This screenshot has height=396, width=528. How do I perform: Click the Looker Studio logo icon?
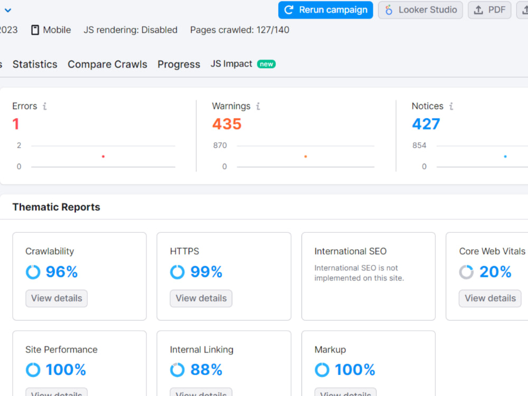coord(389,10)
